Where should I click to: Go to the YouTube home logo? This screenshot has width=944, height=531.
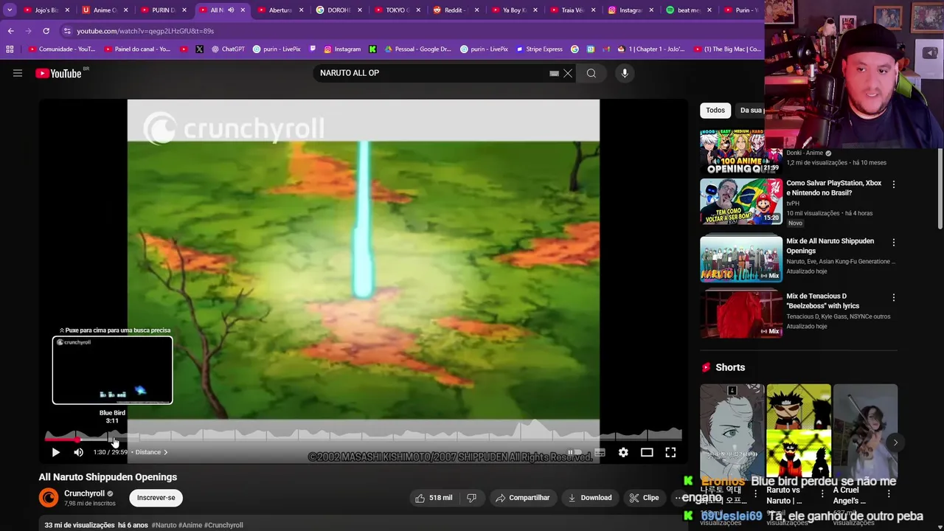pos(58,73)
